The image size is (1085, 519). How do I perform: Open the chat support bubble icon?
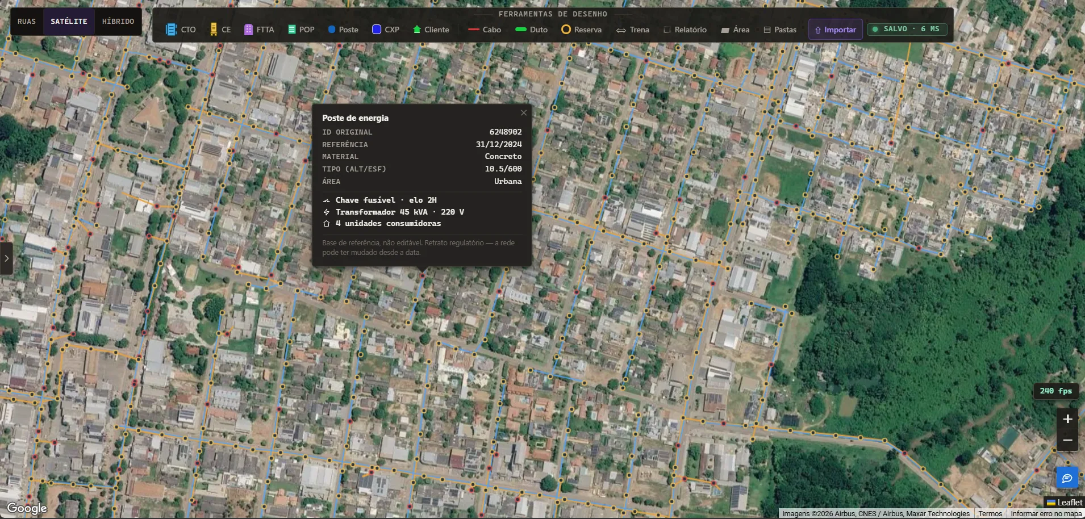[x=1067, y=478]
